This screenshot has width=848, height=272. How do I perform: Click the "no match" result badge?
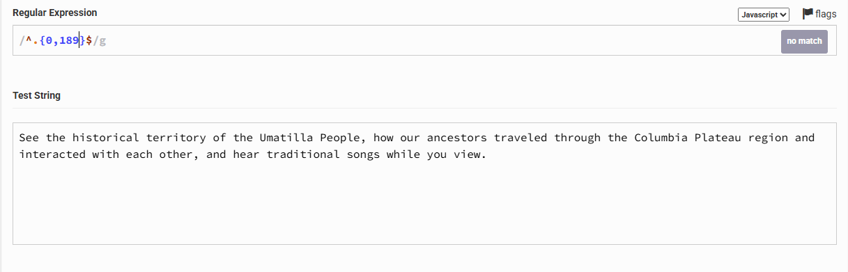tap(804, 41)
